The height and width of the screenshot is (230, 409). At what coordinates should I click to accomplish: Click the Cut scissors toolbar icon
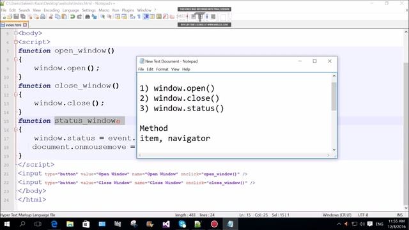coord(50,17)
